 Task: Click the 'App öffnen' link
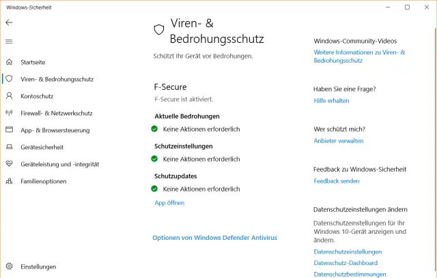tap(169, 202)
